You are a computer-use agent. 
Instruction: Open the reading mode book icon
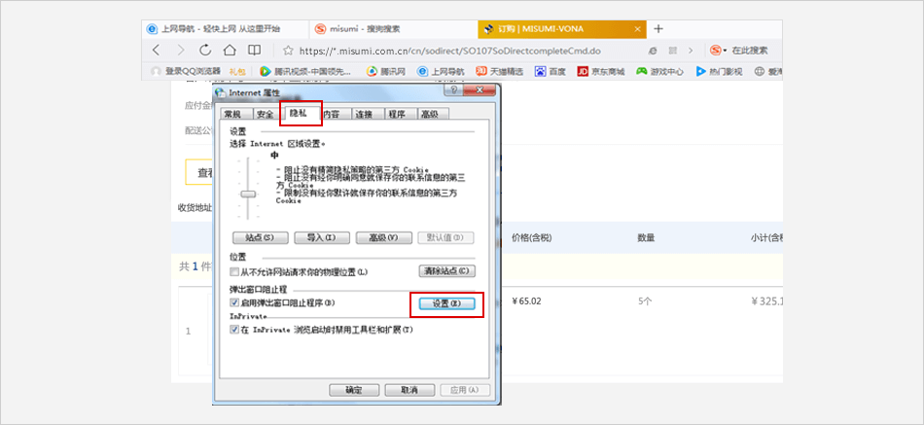point(254,50)
